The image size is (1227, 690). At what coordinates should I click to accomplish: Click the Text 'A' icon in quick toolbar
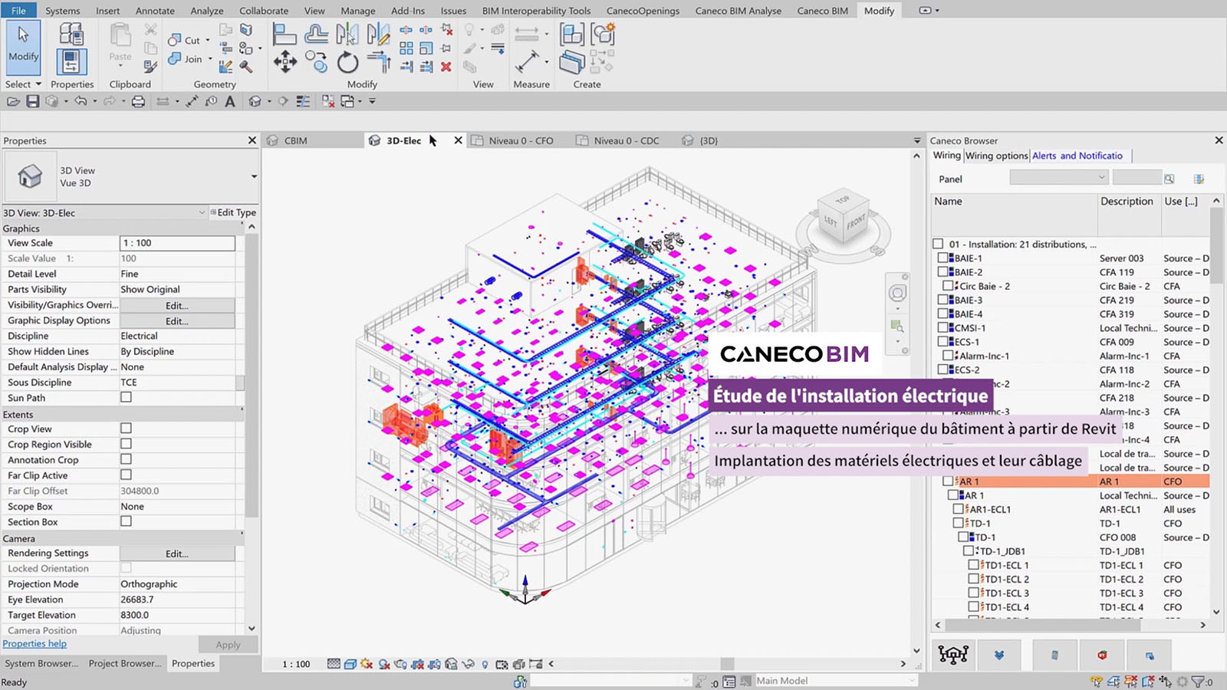(229, 101)
